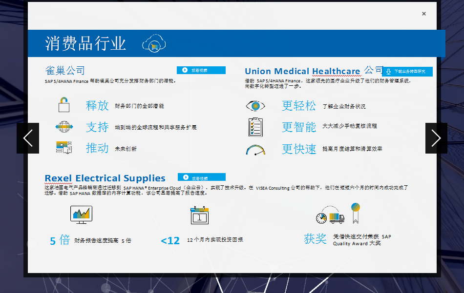This screenshot has height=293, width=464.
Task: Click the large blue <12 figure
Action: pyautogui.click(x=170, y=241)
